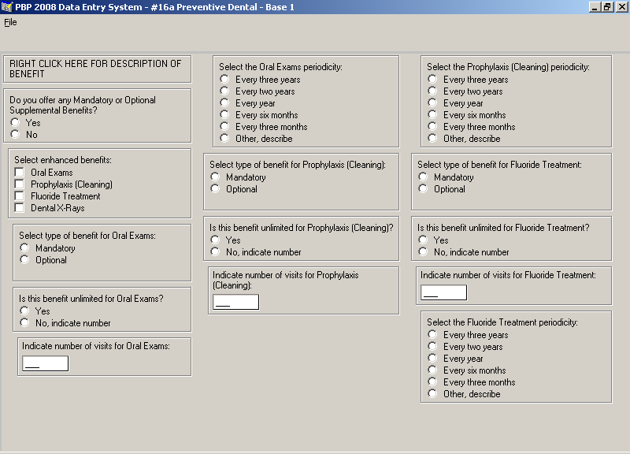The height and width of the screenshot is (454, 630).
Task: Choose Yes for unlimited Oral Exams
Action: tap(24, 311)
